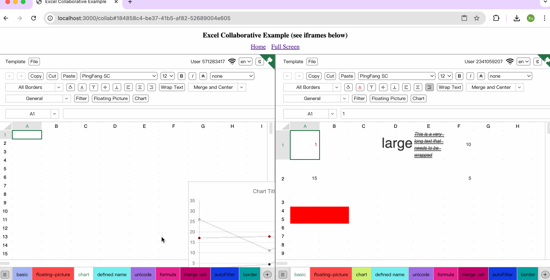Toggle italic in left spreadsheet

(193, 76)
